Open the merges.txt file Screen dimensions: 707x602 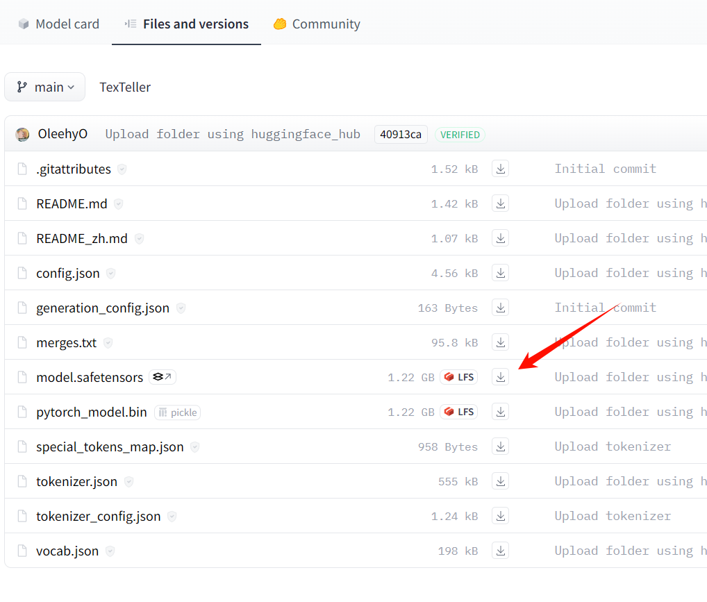(x=66, y=343)
